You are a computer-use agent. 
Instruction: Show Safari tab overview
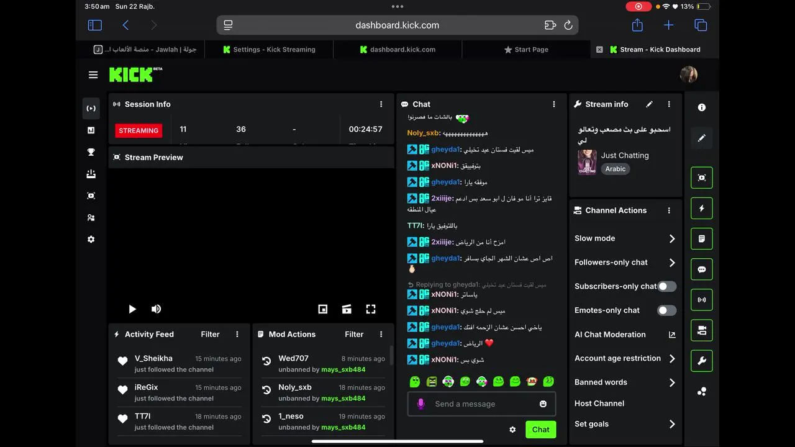701,25
